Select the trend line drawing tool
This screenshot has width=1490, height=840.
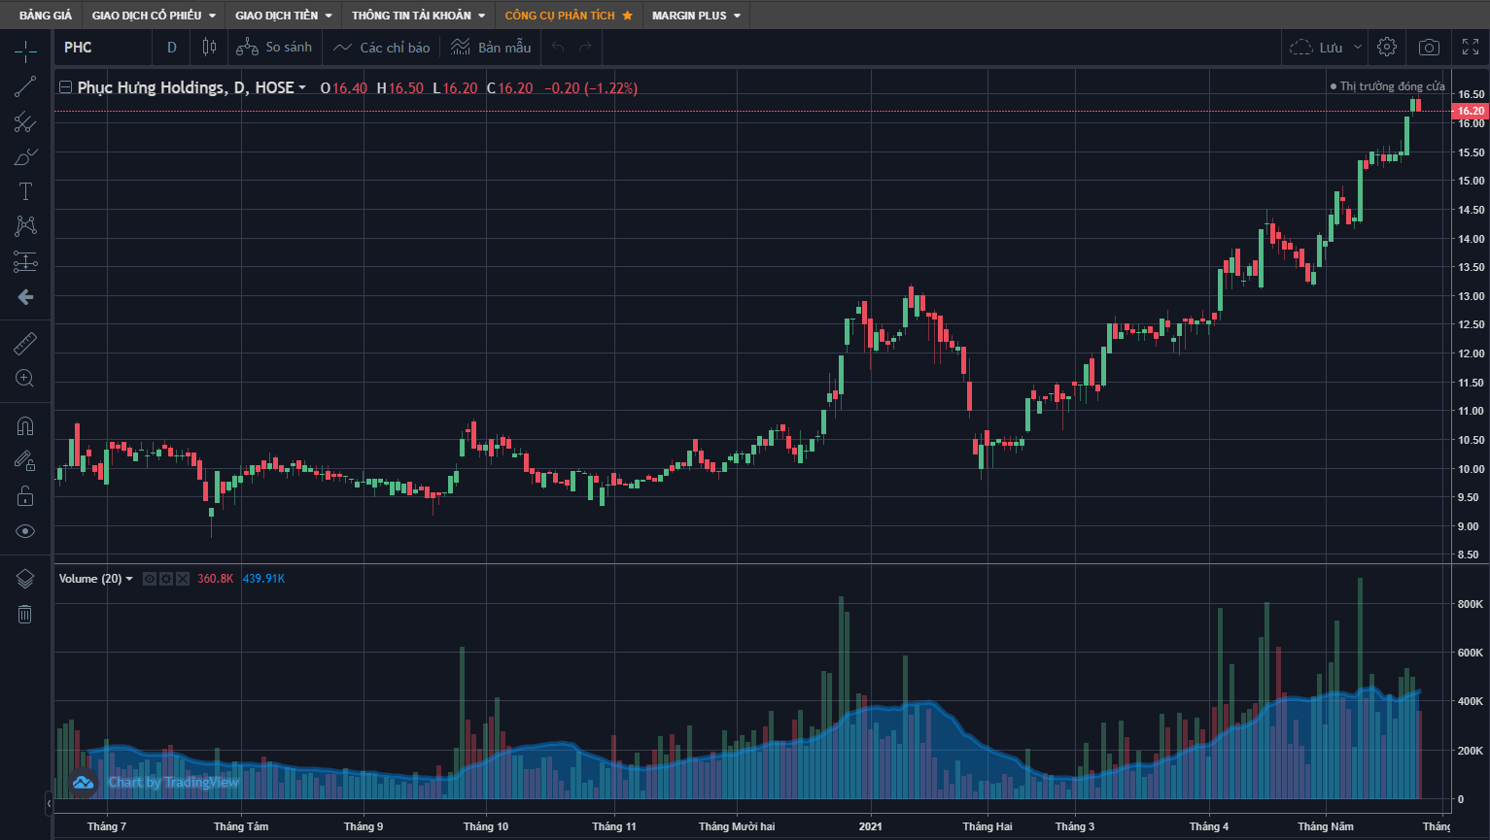coord(25,87)
